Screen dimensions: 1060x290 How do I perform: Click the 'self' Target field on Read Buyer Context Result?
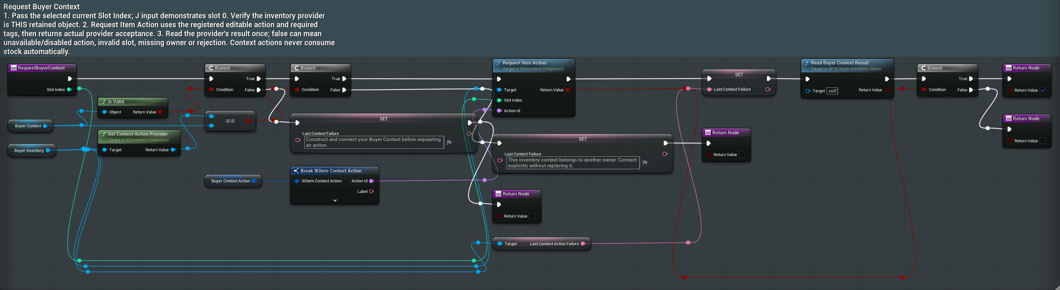pyautogui.click(x=832, y=91)
